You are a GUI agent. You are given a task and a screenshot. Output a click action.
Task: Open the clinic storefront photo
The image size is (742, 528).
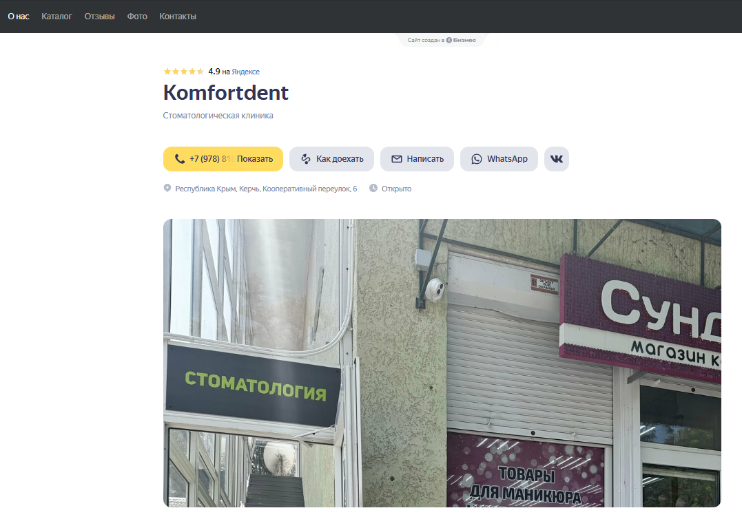(x=442, y=363)
